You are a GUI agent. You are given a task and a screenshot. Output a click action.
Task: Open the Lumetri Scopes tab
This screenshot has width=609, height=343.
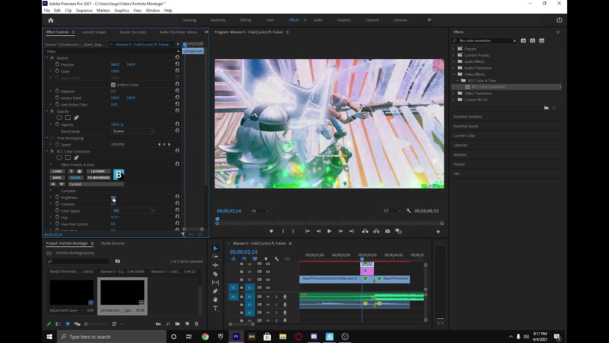coord(94,32)
